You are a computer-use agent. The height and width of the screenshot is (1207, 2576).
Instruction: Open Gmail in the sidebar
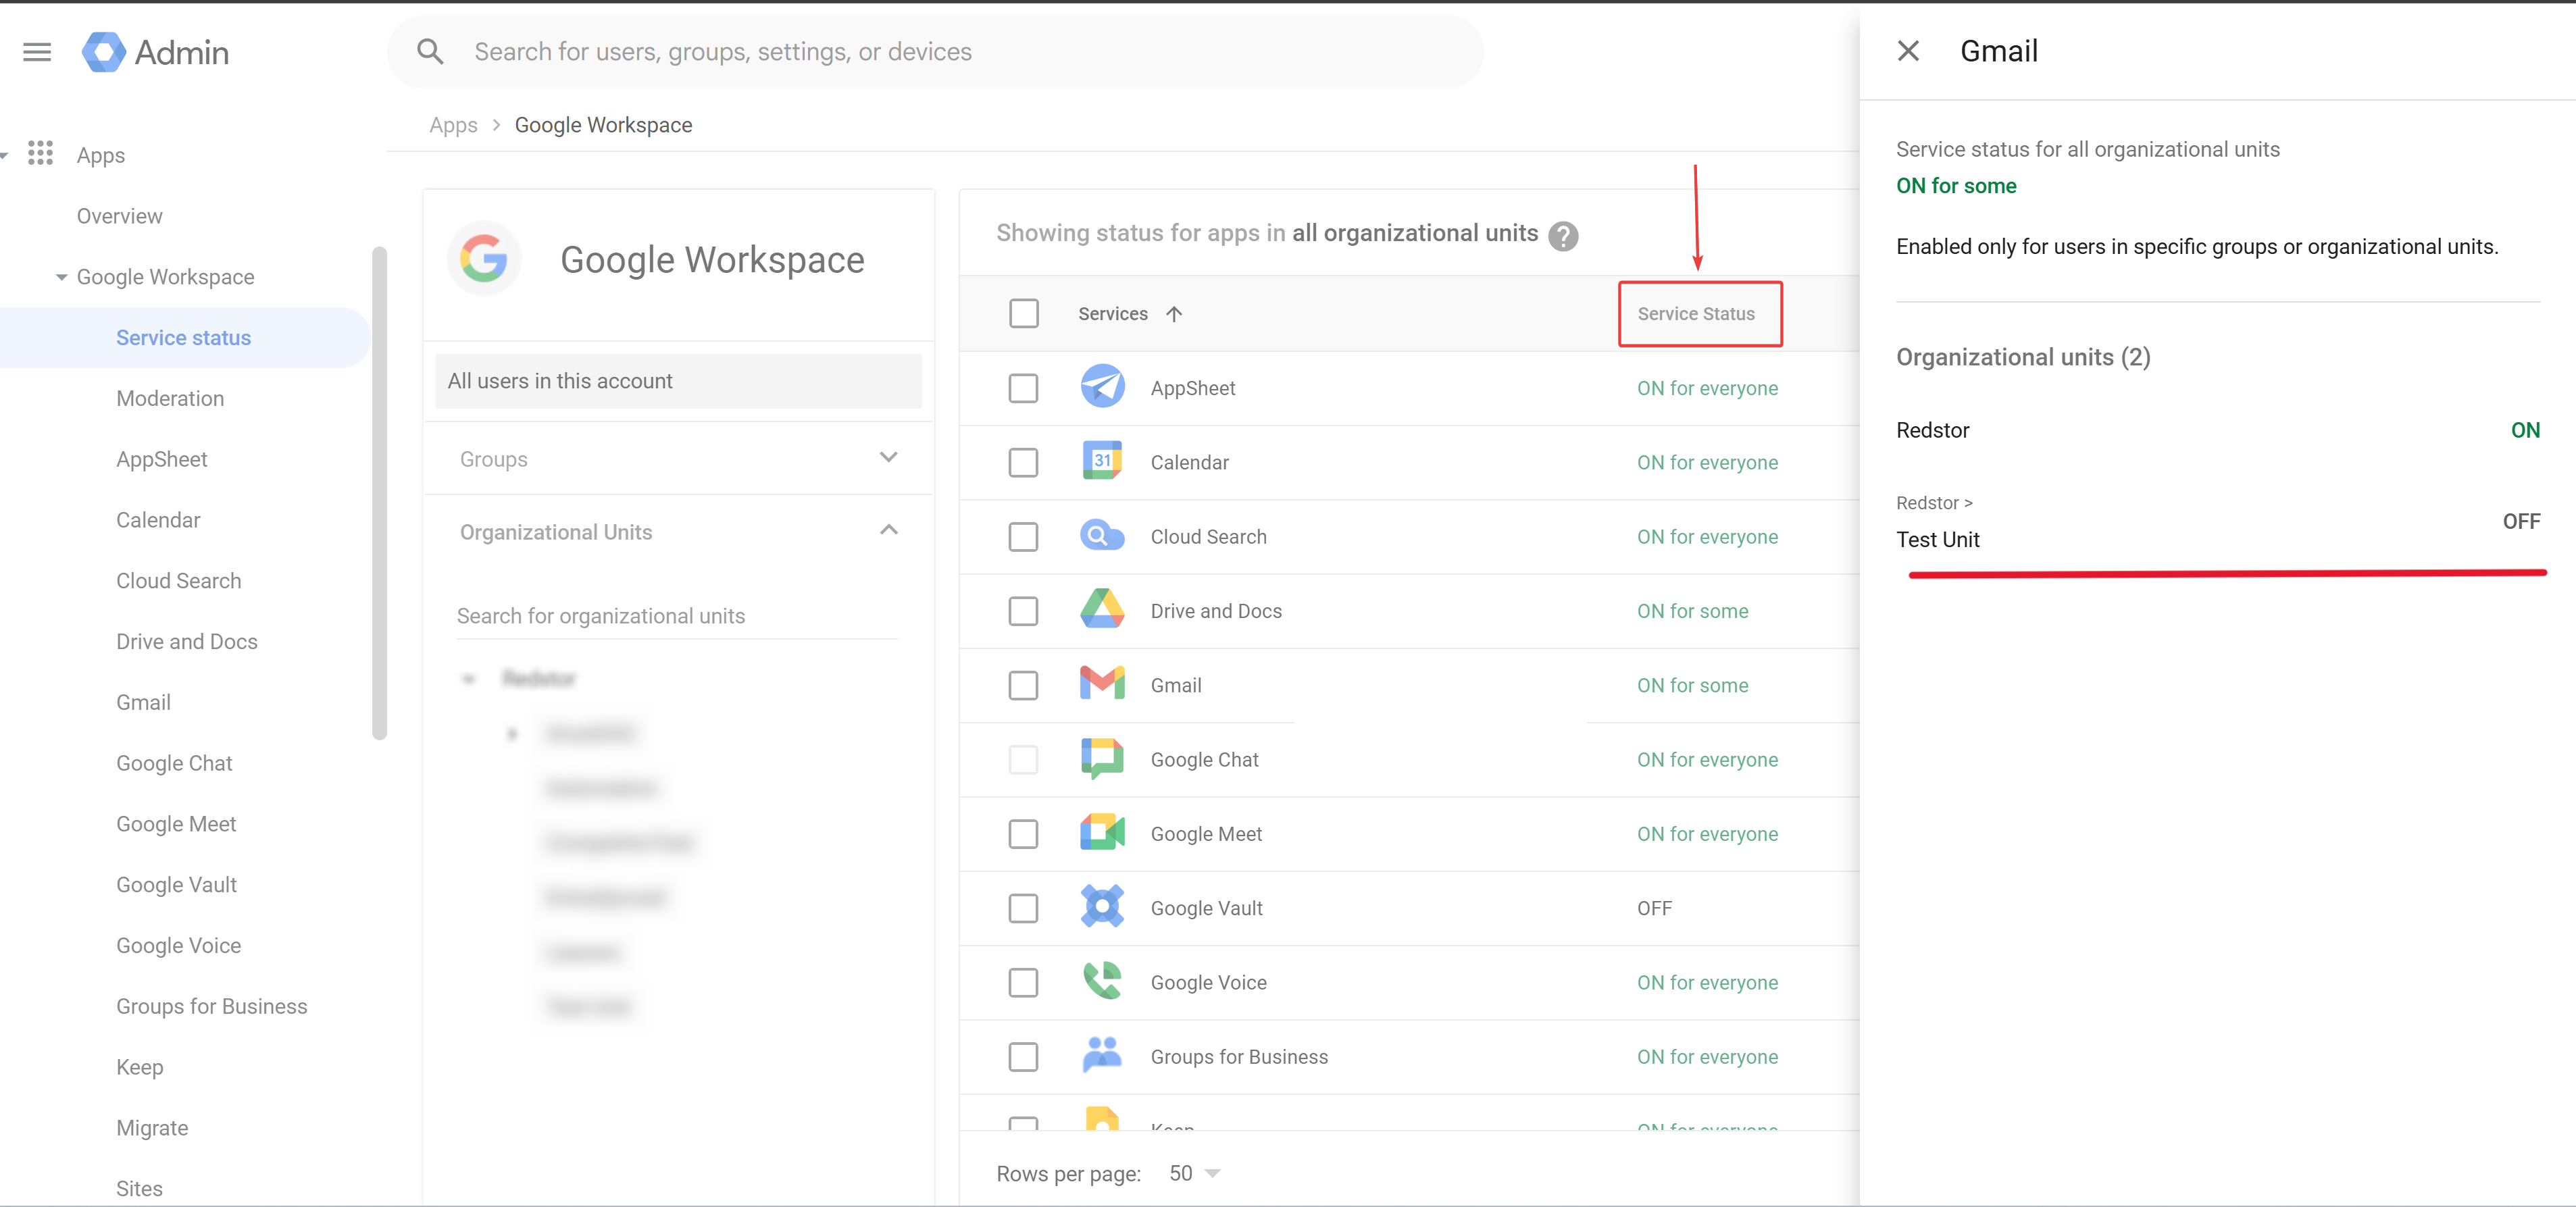pos(143,703)
